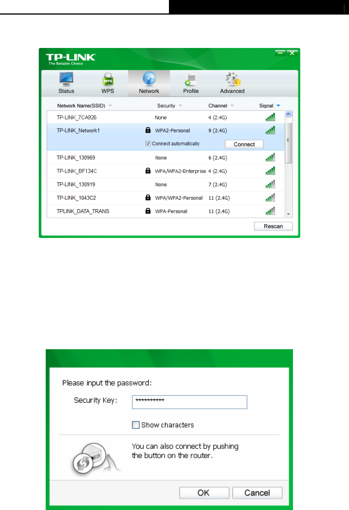Close the TP-LINK utility window

pos(293,53)
